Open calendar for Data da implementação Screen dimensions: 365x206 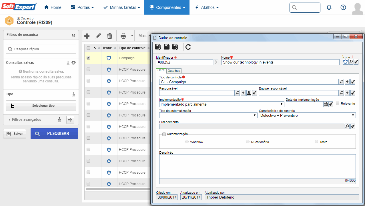pyautogui.click(x=326, y=104)
